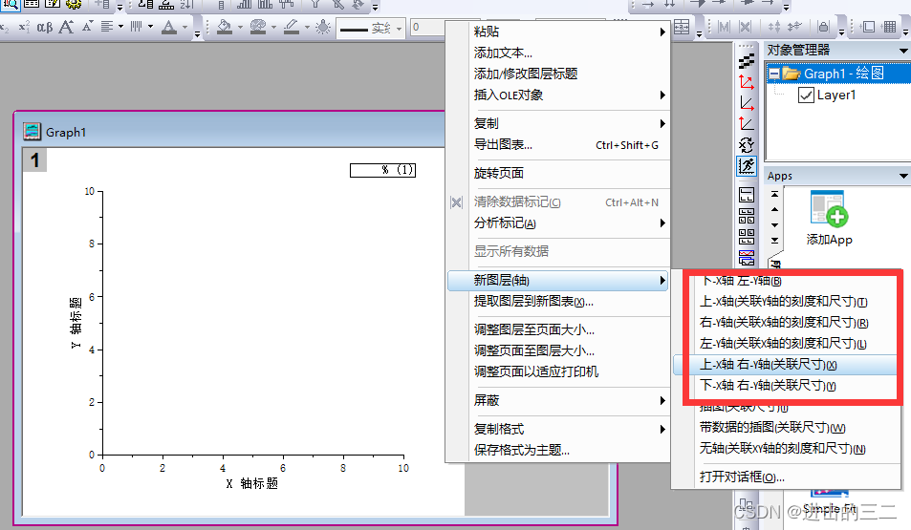911x530 pixels.
Task: Open the fill color dropdown arrow
Action: click(x=239, y=27)
